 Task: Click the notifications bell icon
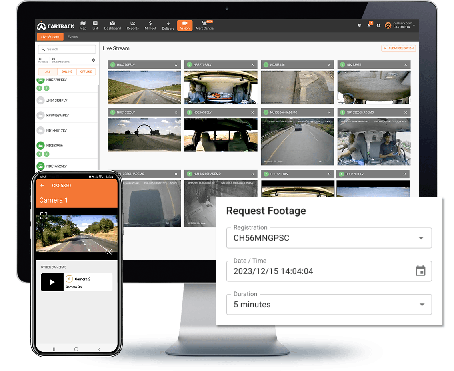coord(369,26)
